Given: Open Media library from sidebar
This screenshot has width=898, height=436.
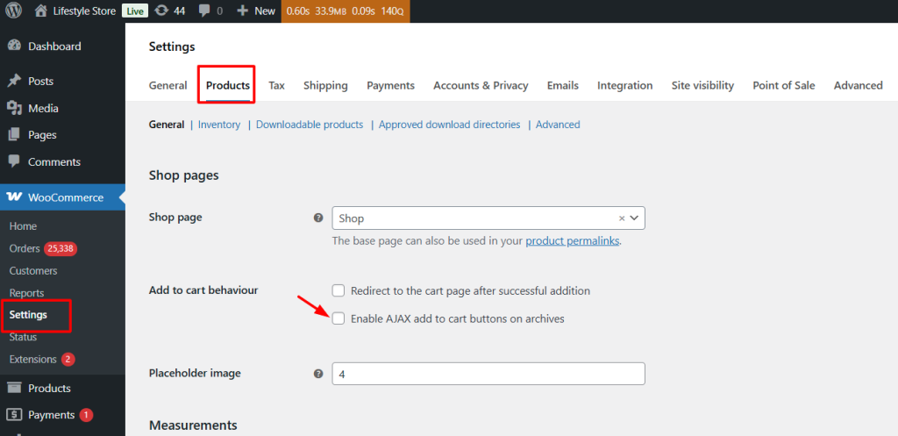Looking at the screenshot, I should (x=42, y=108).
